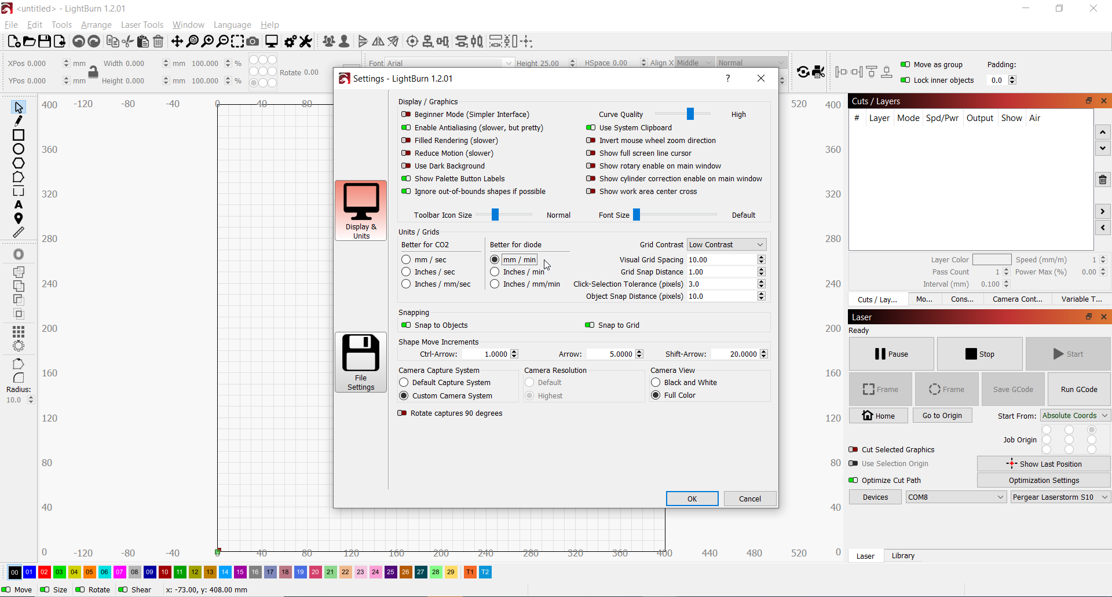Click the Pan/Move view cross-arrows icon

click(x=177, y=41)
